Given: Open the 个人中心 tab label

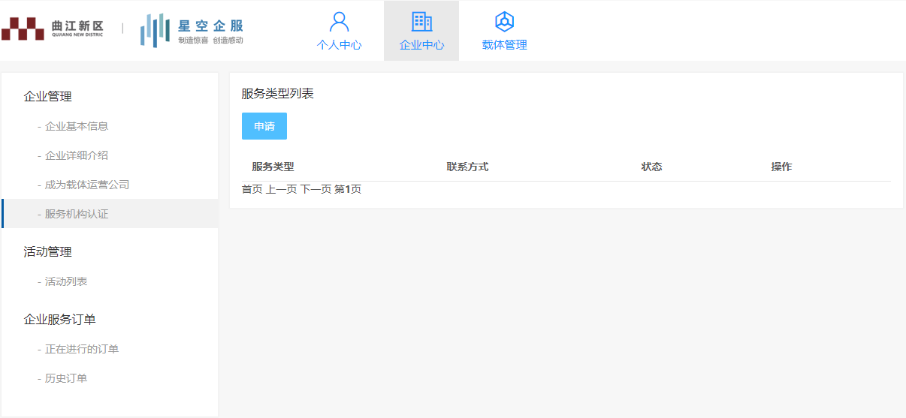Looking at the screenshot, I should (x=339, y=45).
